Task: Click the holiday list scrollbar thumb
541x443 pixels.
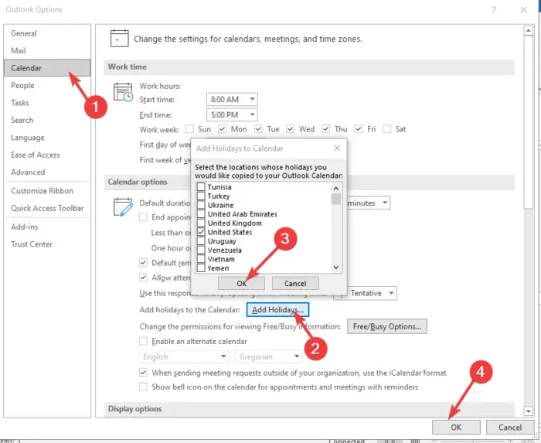Action: click(336, 199)
